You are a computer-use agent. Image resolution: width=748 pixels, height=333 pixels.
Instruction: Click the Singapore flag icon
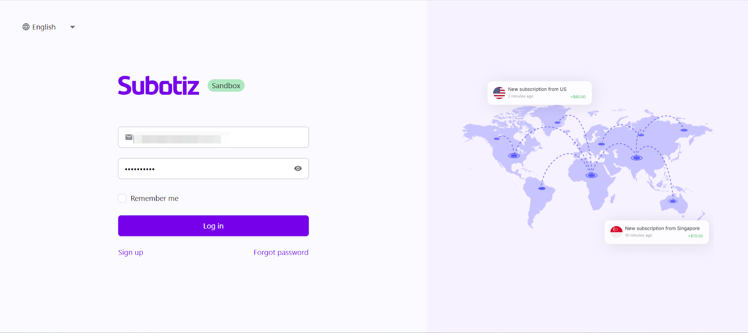pos(616,231)
